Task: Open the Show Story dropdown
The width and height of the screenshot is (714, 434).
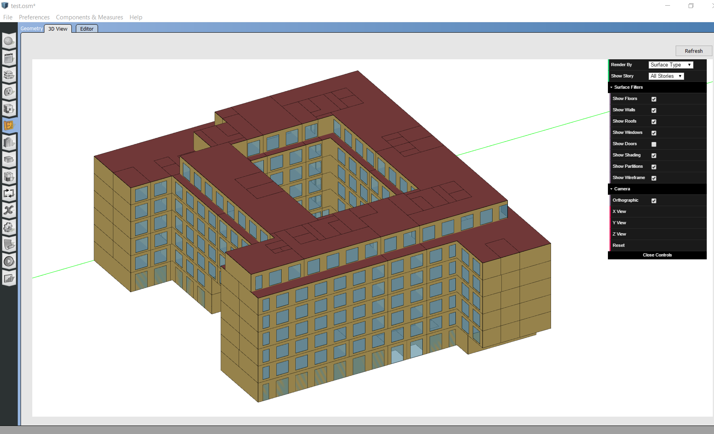Action: point(666,76)
